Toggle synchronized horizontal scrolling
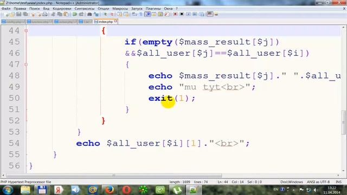Image resolution: width=347 pixels, height=195 pixels. pyautogui.click(x=126, y=15)
